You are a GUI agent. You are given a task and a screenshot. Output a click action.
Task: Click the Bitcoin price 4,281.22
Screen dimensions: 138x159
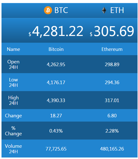pyautogui.click(x=57, y=31)
